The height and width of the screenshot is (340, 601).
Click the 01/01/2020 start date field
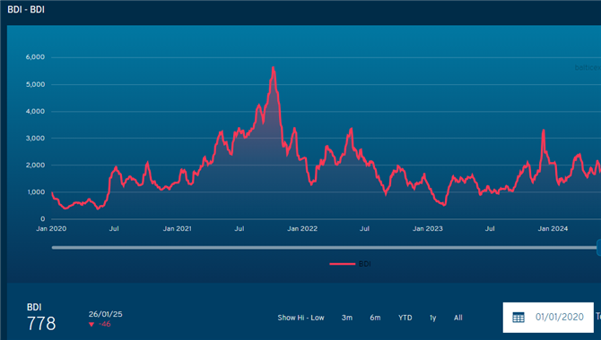click(548, 317)
